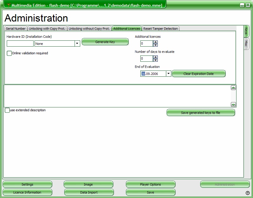Click the help question mark icon
Viewport: 253px width, 198px height.
point(248,193)
